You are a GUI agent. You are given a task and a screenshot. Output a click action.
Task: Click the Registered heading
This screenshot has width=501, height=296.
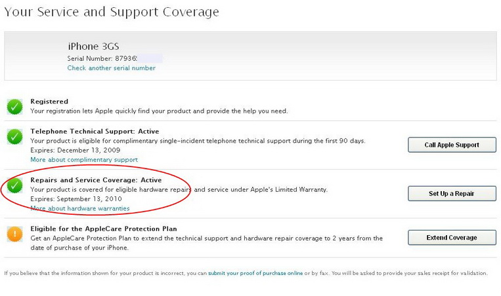point(49,102)
